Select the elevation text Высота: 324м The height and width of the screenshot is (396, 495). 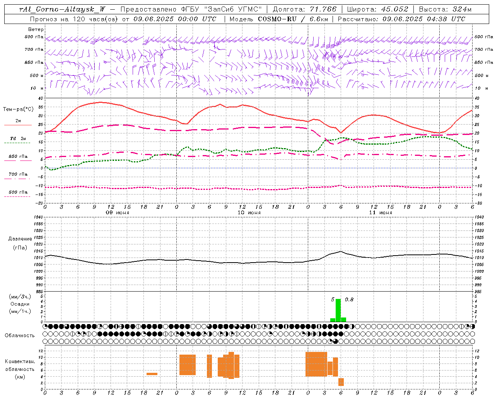pyautogui.click(x=445, y=9)
